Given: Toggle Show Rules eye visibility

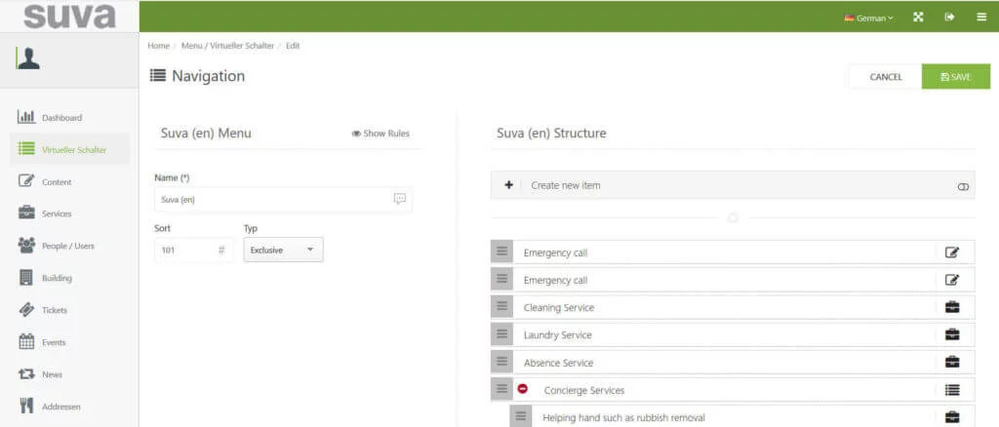Looking at the screenshot, I should pyautogui.click(x=380, y=134).
